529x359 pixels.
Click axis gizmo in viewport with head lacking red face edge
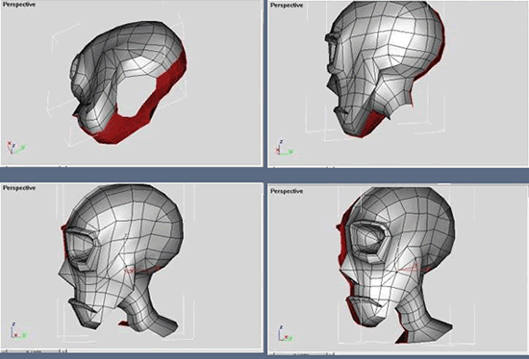point(18,331)
